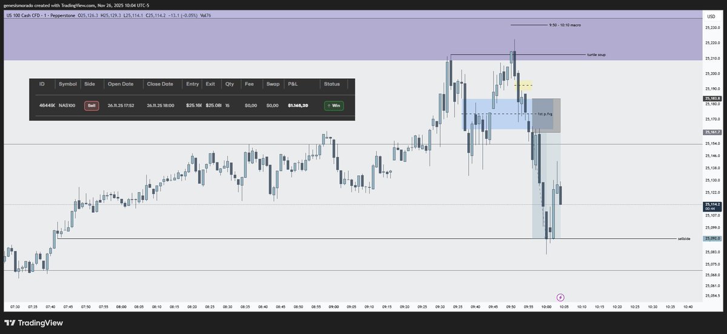Click the 25,092.0 price tag
727x334 pixels.
[x=712, y=239]
